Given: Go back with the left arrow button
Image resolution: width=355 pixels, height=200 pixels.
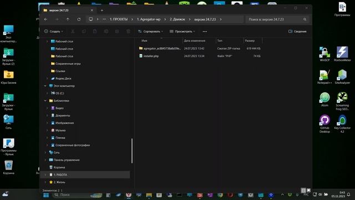Looking at the screenshot, I should tap(45, 19).
